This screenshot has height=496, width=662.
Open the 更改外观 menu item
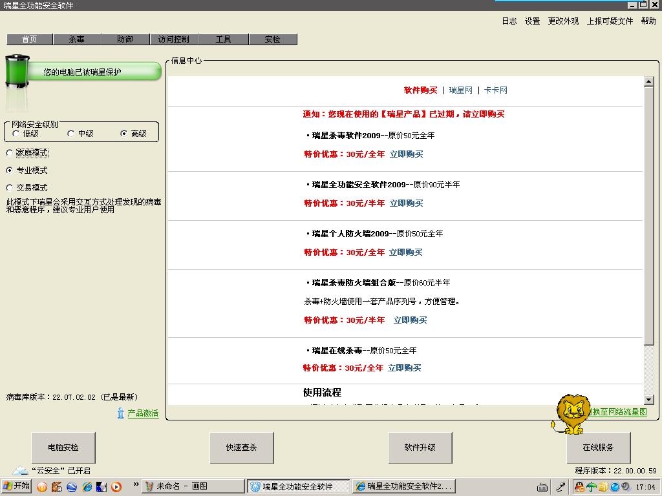pyautogui.click(x=563, y=21)
